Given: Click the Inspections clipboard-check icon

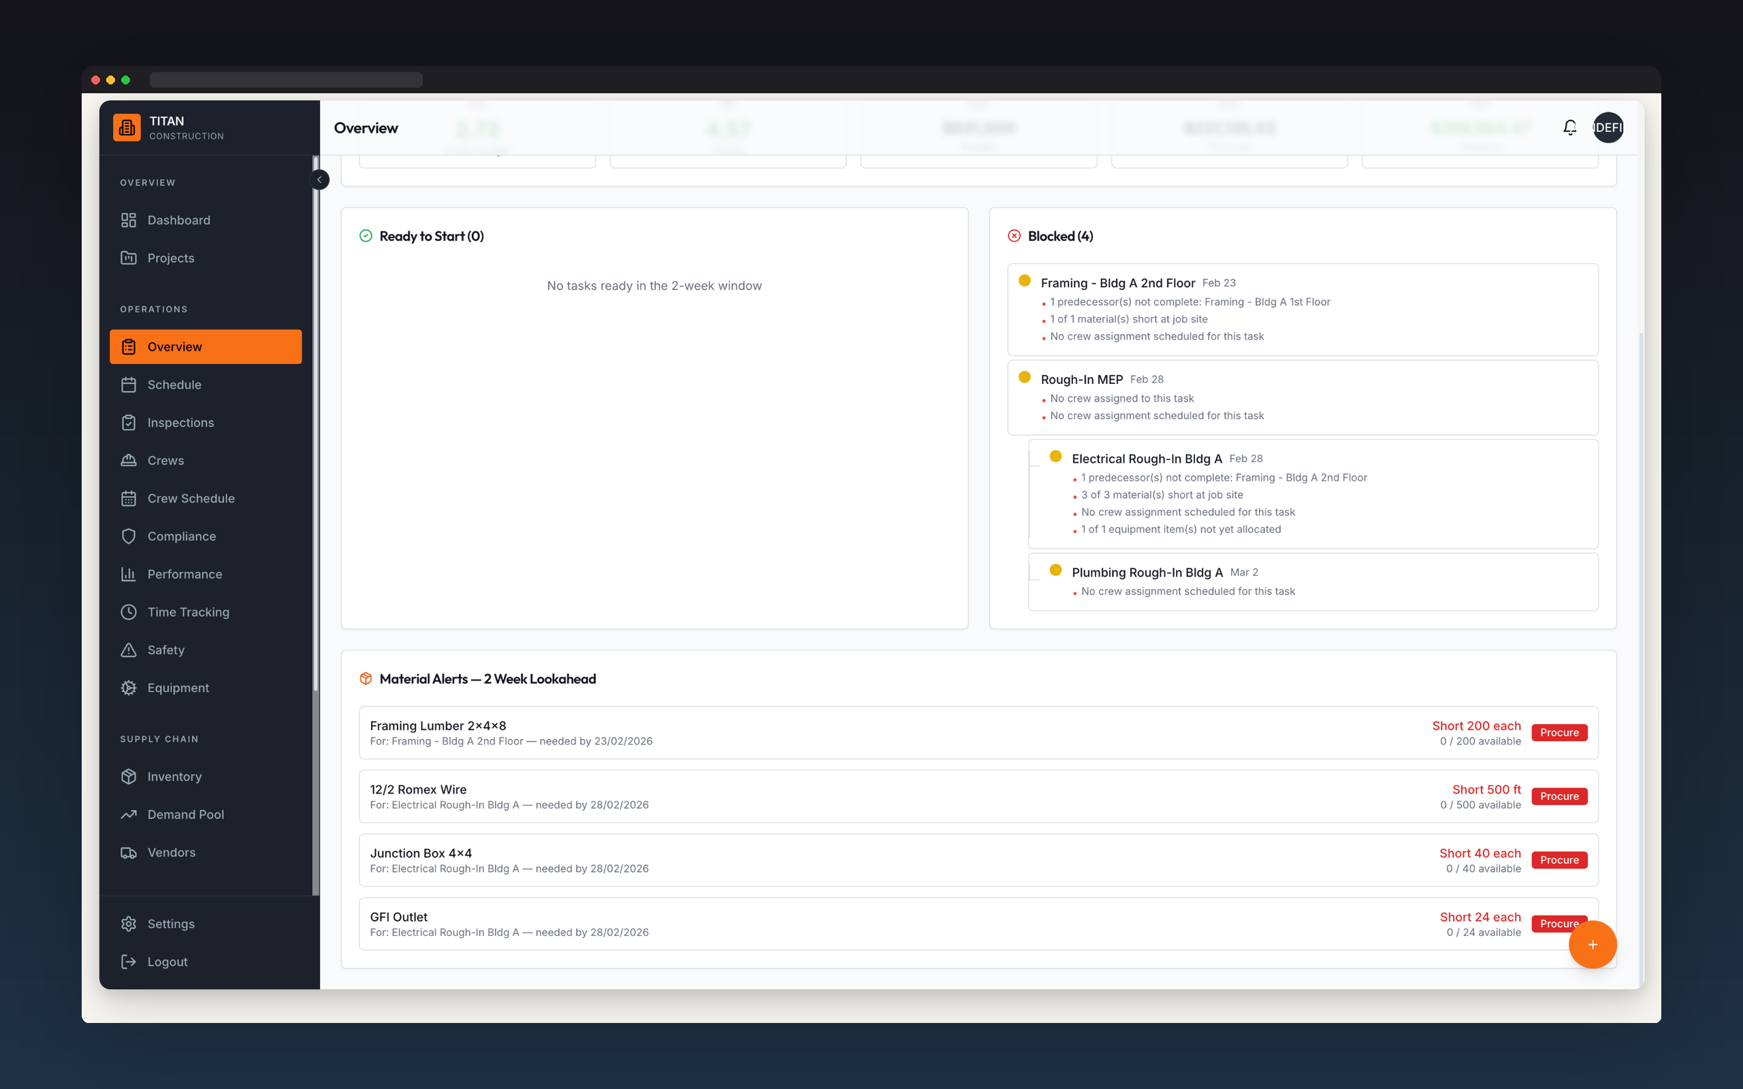Looking at the screenshot, I should [x=128, y=423].
